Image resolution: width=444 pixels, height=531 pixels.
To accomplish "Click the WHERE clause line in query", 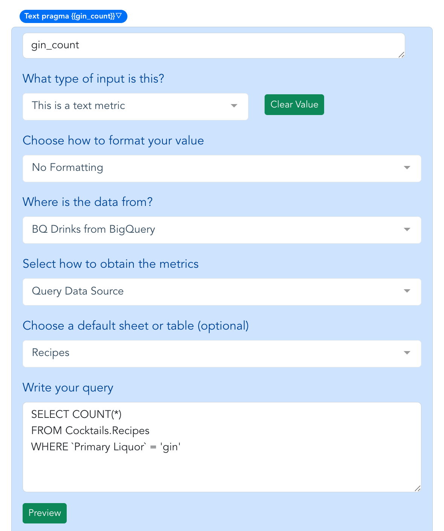I will [106, 447].
